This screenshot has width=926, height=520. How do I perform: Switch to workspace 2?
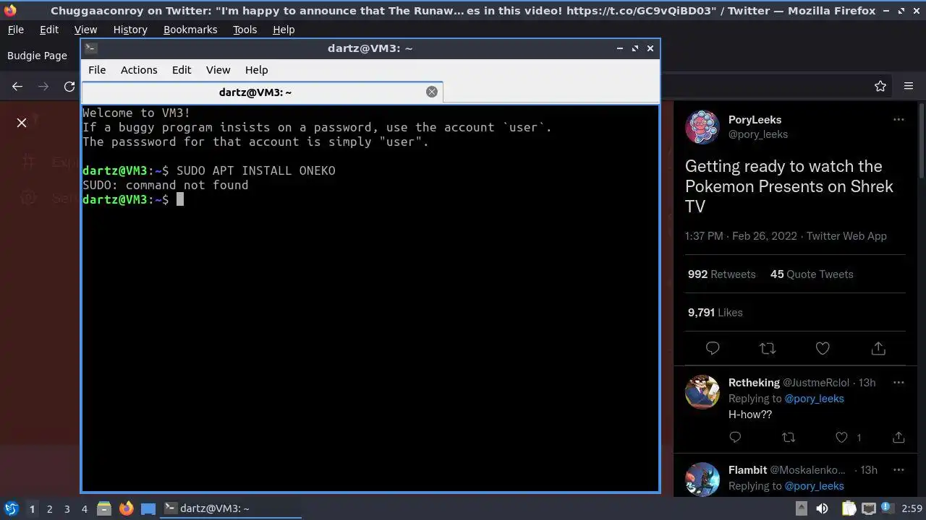point(49,508)
